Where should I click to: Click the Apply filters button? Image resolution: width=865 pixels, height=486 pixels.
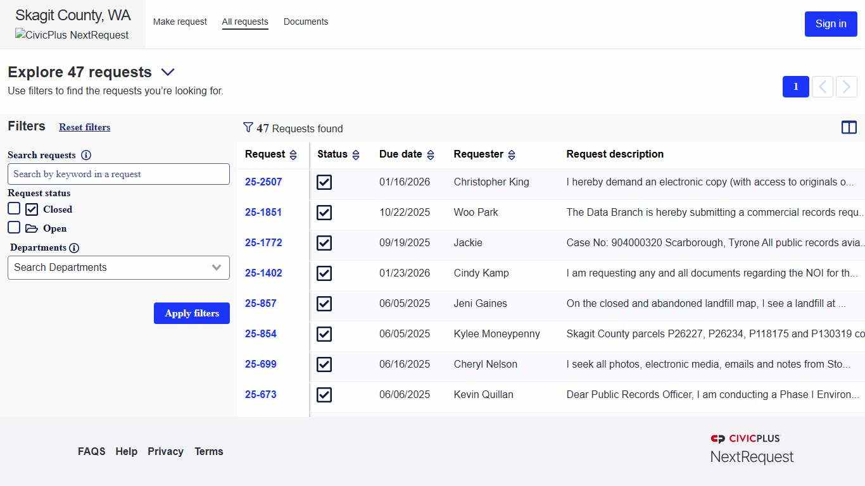coord(191,313)
